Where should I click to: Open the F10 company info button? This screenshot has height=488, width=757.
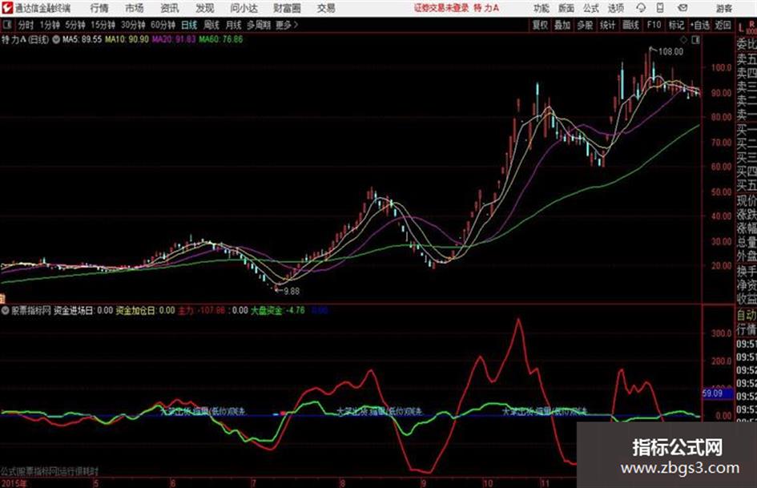click(x=654, y=25)
